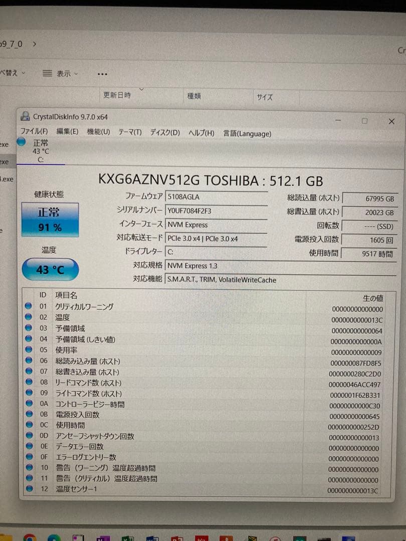Click the blue status dot for 温度センサー1
Screen dimensions: 406x541
tap(30, 489)
